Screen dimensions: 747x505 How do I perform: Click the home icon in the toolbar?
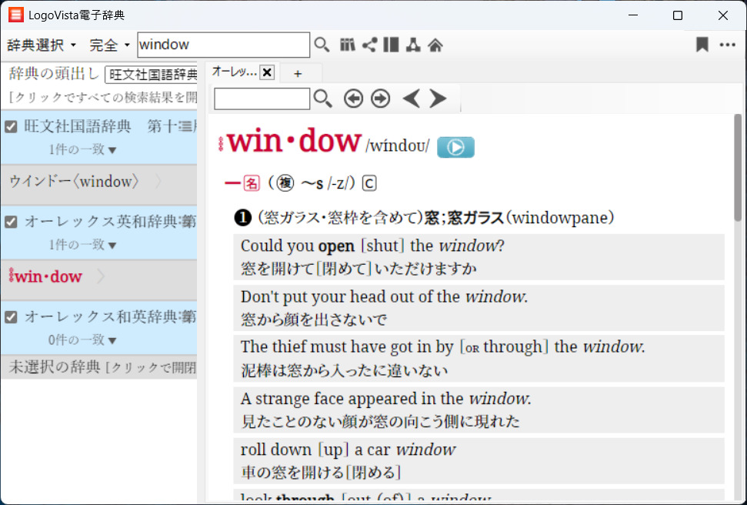point(435,45)
